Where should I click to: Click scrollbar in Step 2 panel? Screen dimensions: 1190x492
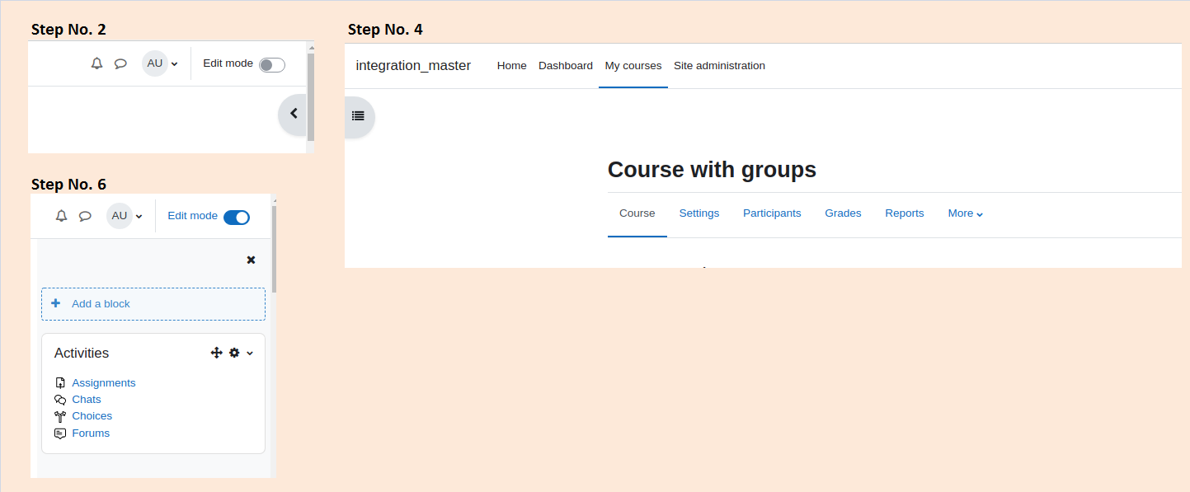tap(311, 97)
